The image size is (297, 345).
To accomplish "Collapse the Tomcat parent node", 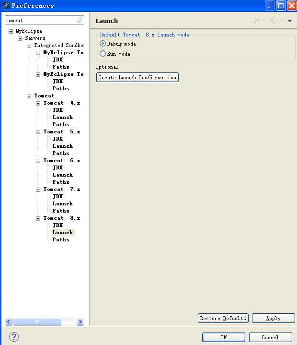I will click(x=29, y=96).
